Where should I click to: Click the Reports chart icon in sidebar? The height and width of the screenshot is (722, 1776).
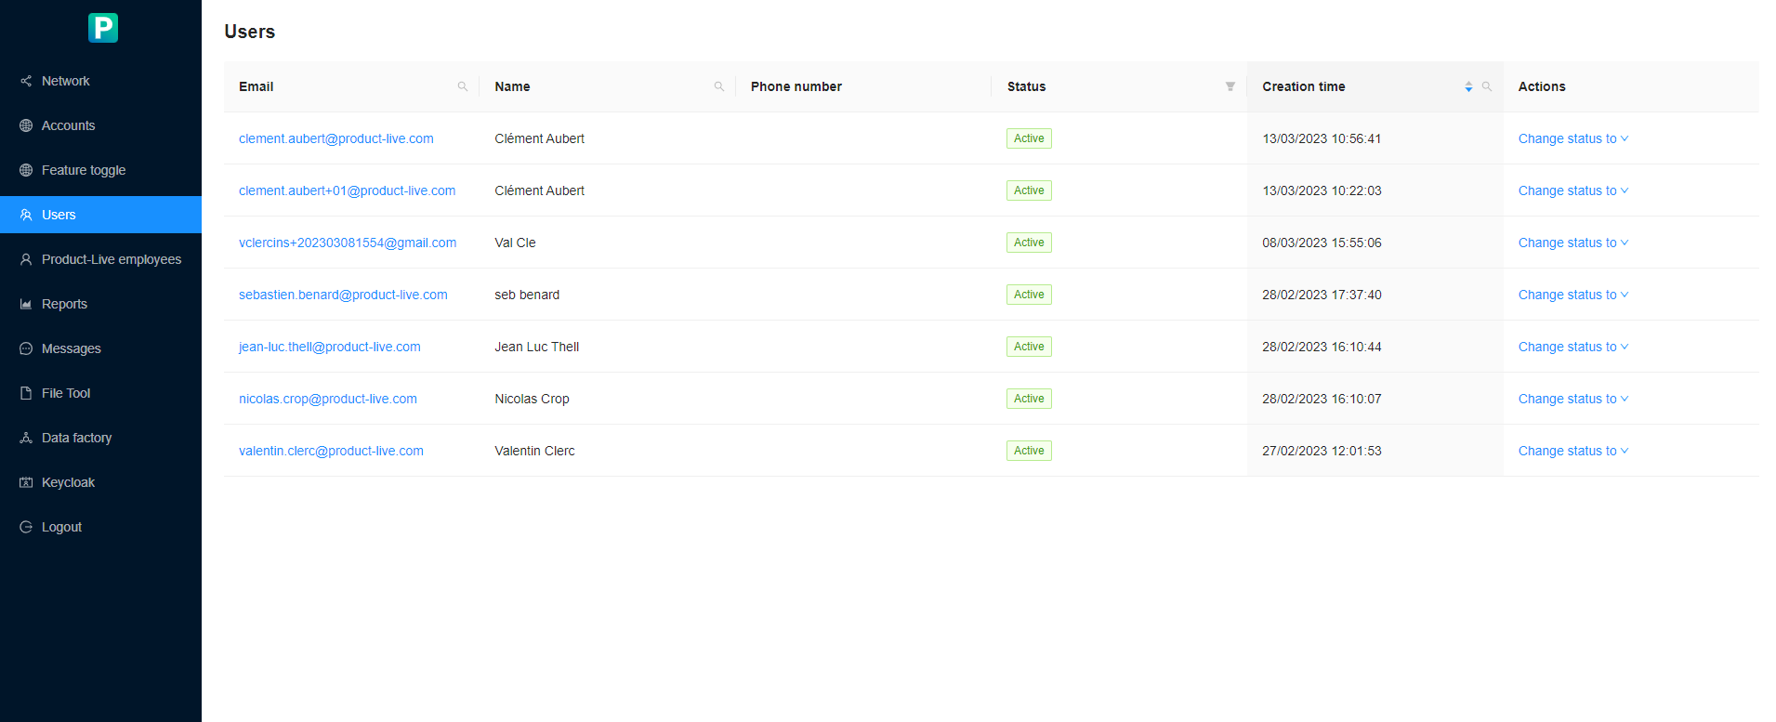coord(26,304)
